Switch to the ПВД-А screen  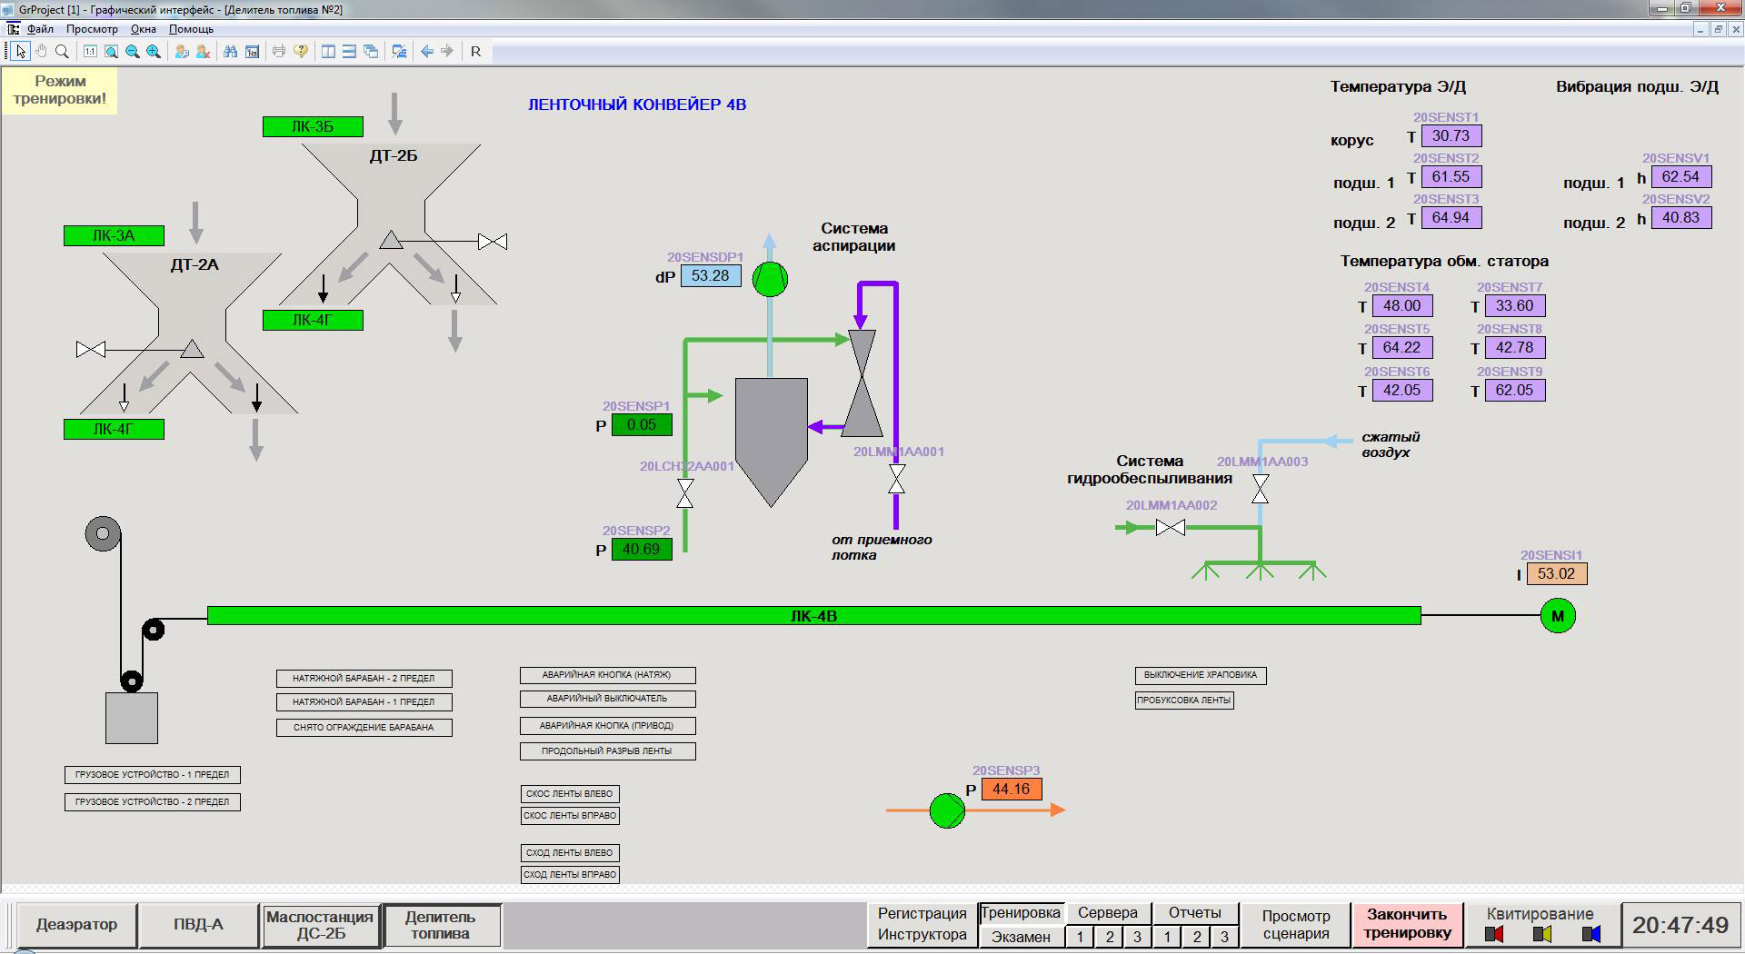tap(198, 925)
